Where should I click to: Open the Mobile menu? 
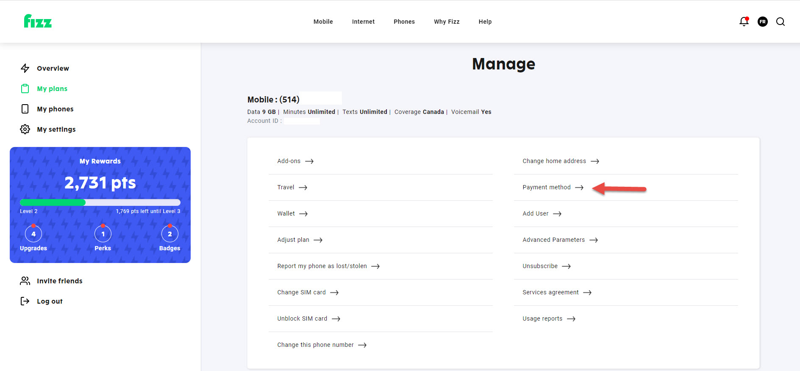point(323,22)
